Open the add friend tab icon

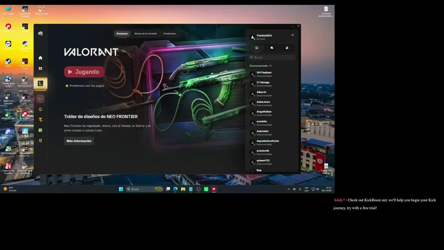point(287,48)
